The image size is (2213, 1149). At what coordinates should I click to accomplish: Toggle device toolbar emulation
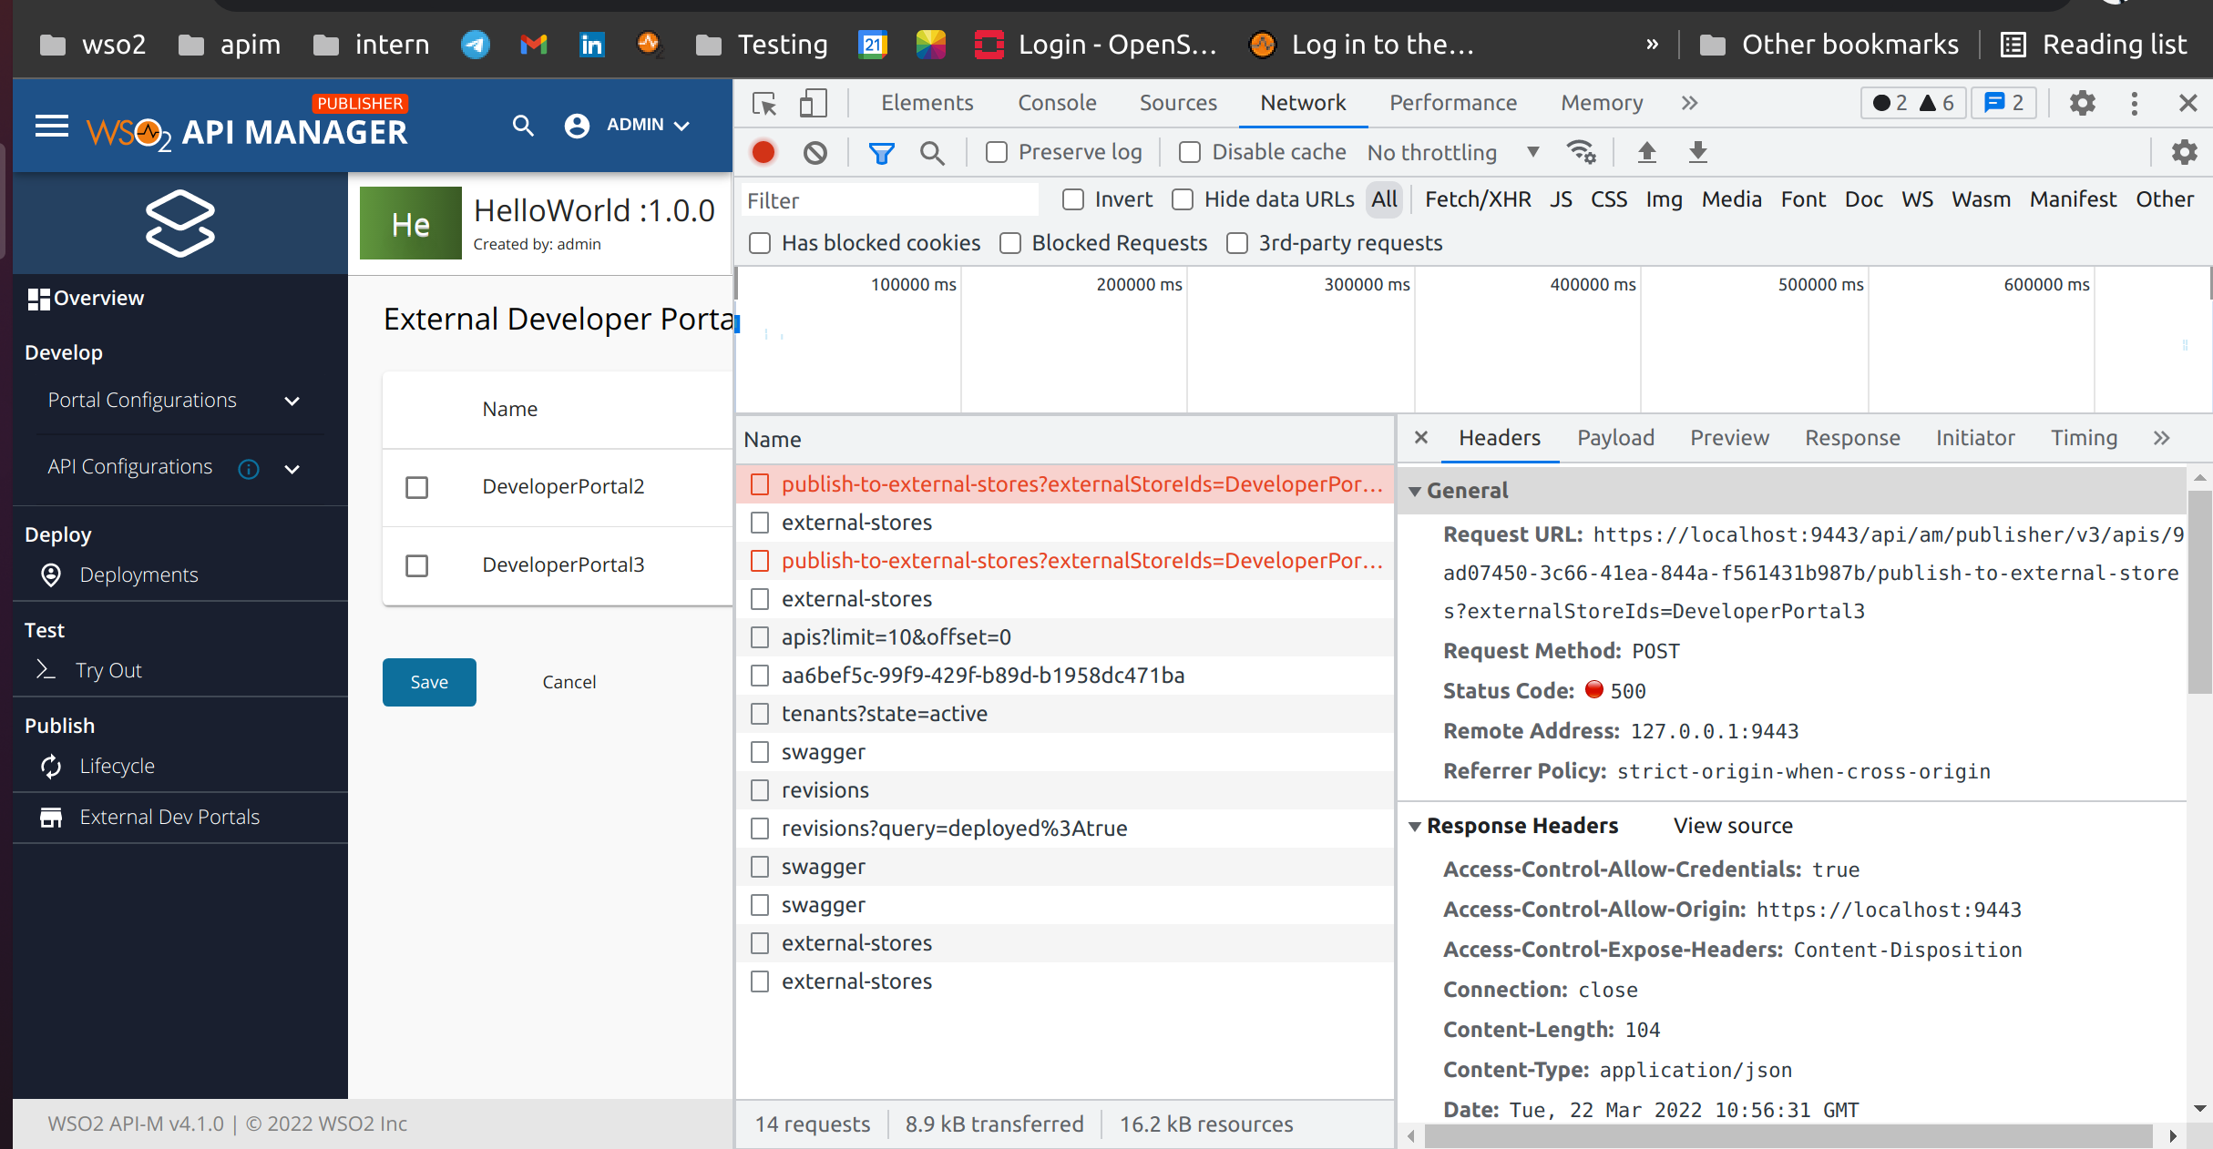pos(814,103)
